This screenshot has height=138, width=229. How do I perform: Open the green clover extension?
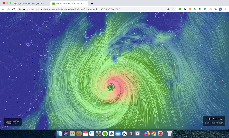[195, 9]
